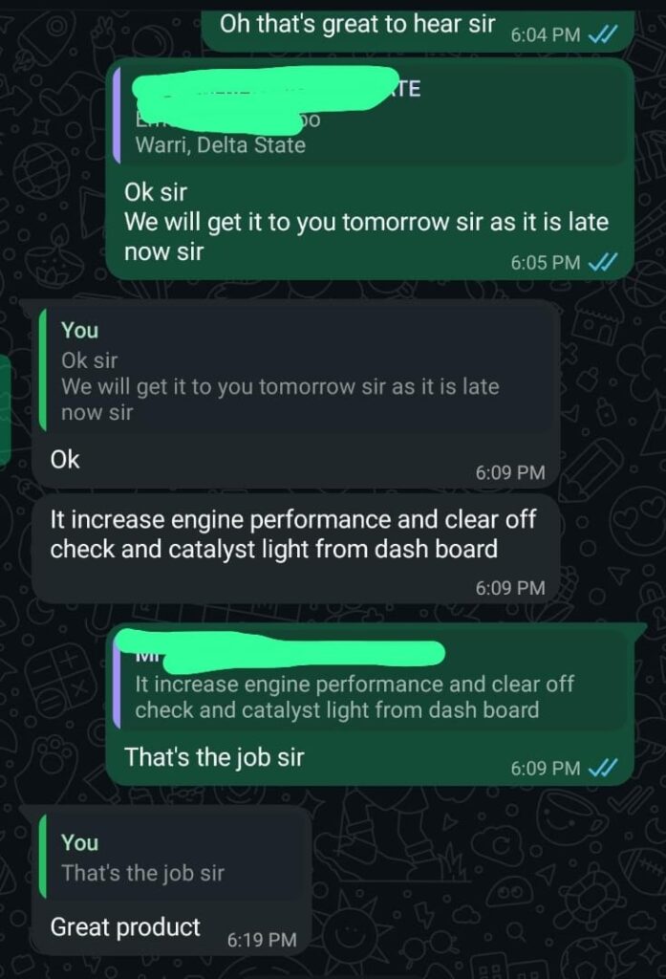Select the received "Ok" message bubble

[296, 393]
